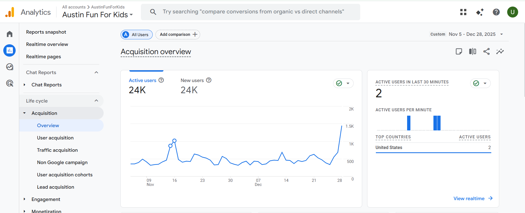Click the search magnifier icon

pos(153,12)
